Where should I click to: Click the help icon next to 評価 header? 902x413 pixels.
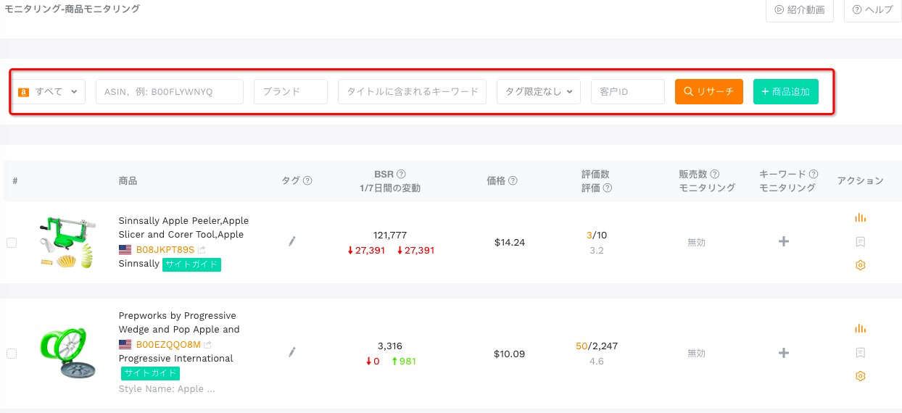pyautogui.click(x=608, y=188)
